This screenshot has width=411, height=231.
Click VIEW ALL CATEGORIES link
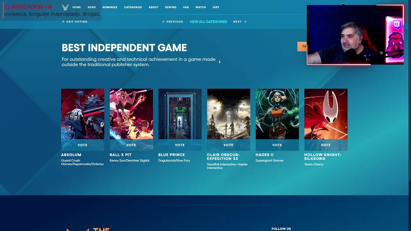point(208,21)
